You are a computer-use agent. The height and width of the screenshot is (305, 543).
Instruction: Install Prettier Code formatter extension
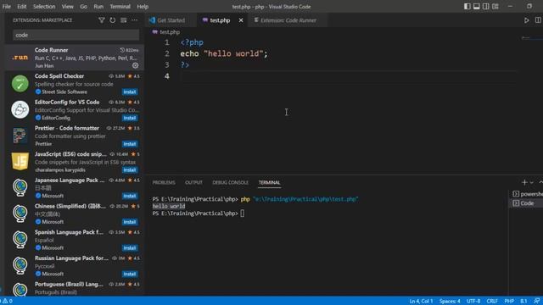tap(130, 144)
